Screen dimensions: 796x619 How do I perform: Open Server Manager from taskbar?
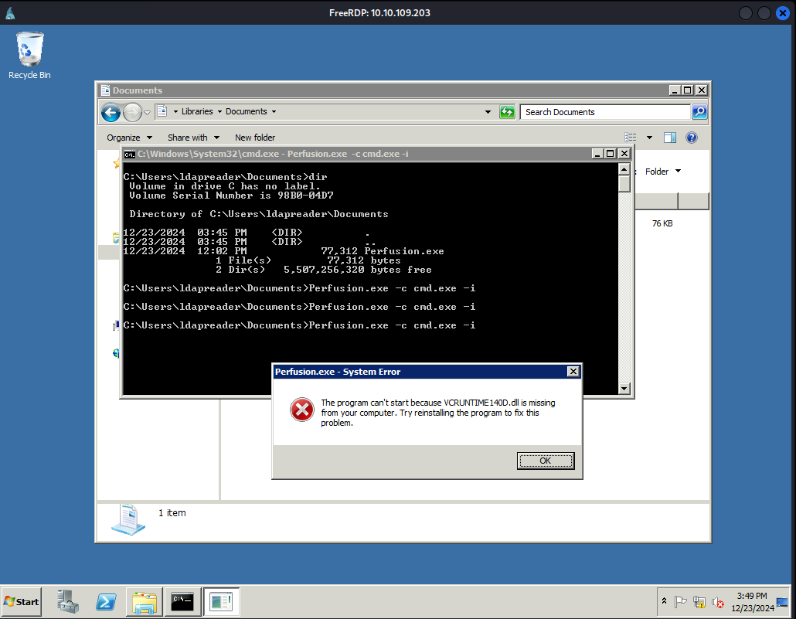[68, 601]
